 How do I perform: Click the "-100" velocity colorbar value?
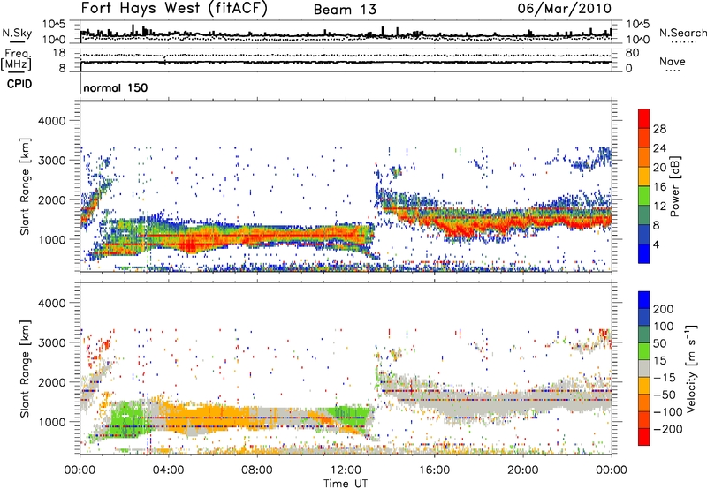(x=668, y=412)
